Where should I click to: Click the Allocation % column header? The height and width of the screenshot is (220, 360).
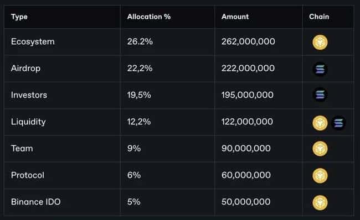[149, 17]
